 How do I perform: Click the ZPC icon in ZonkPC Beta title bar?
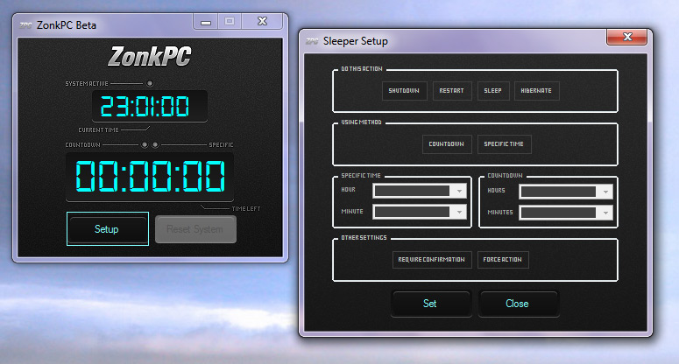25,25
